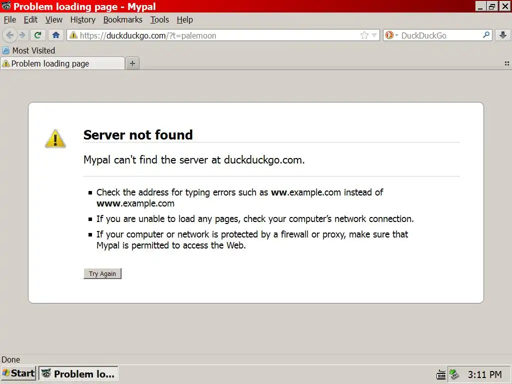
Task: Click the Server not found heading
Action: point(138,134)
